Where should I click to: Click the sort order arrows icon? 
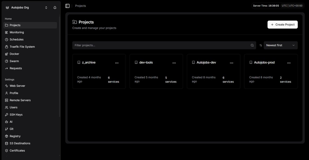261,45
